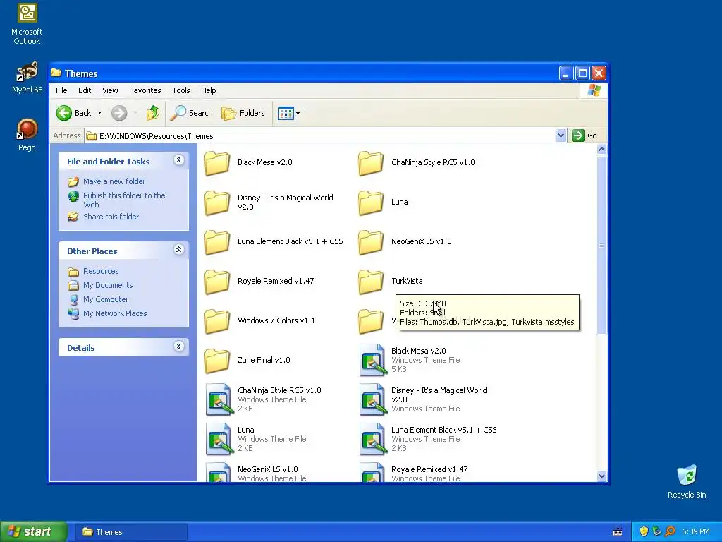Select the Luna folder
Image resolution: width=722 pixels, height=542 pixels.
(383, 203)
